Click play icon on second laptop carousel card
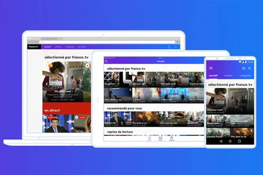This screenshot has height=175, width=263. [87, 66]
